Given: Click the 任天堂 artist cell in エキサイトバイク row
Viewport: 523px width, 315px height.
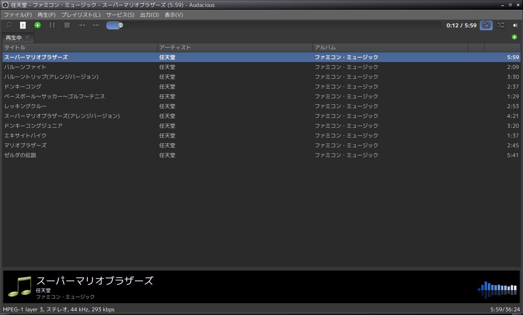Looking at the screenshot, I should pyautogui.click(x=167, y=135).
